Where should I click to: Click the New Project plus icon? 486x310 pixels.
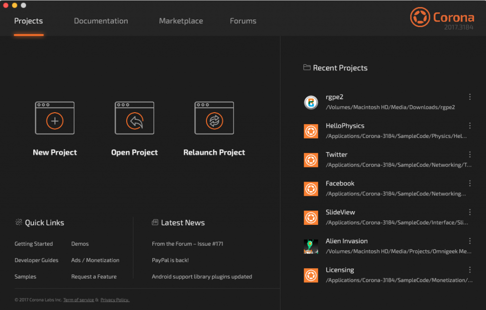55,121
